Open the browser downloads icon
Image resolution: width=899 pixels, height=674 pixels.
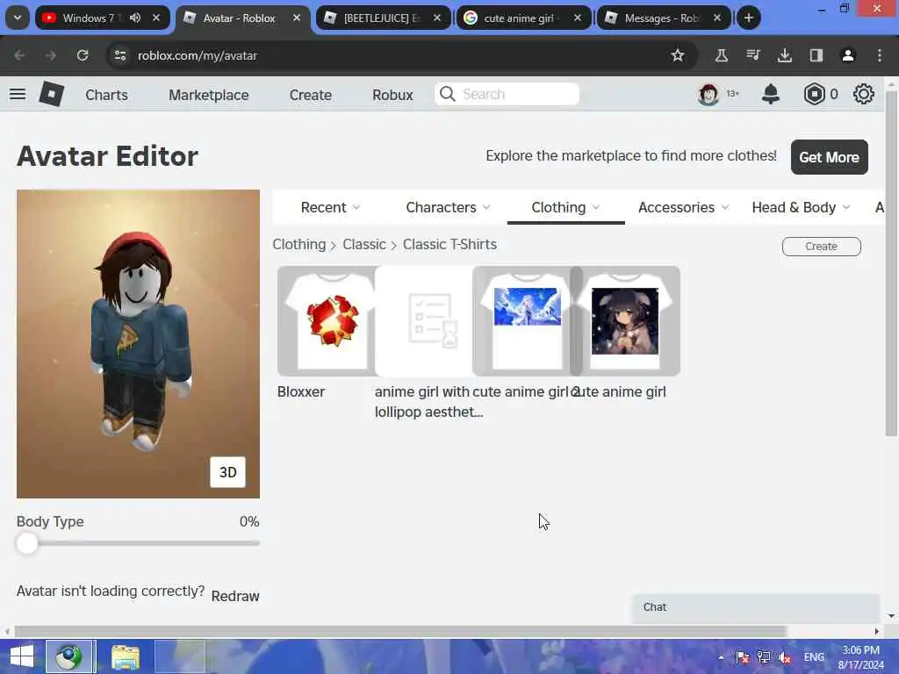tap(784, 55)
